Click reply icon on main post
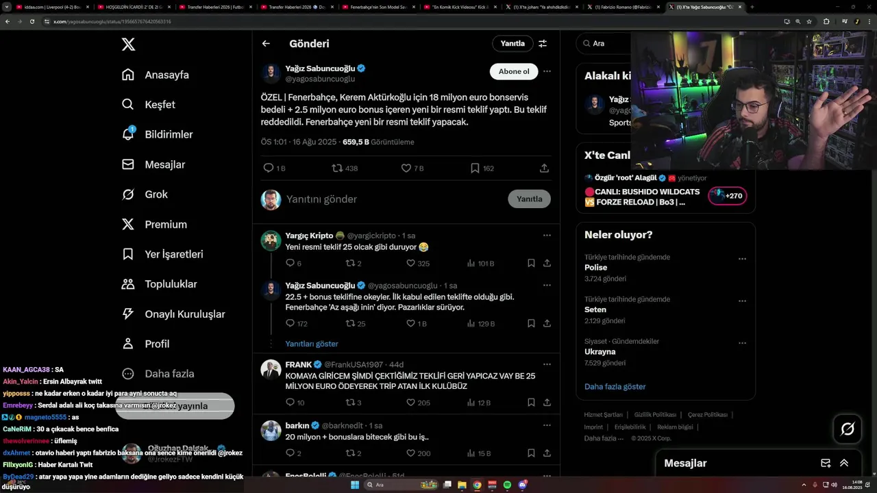The width and height of the screenshot is (877, 493). 269,168
